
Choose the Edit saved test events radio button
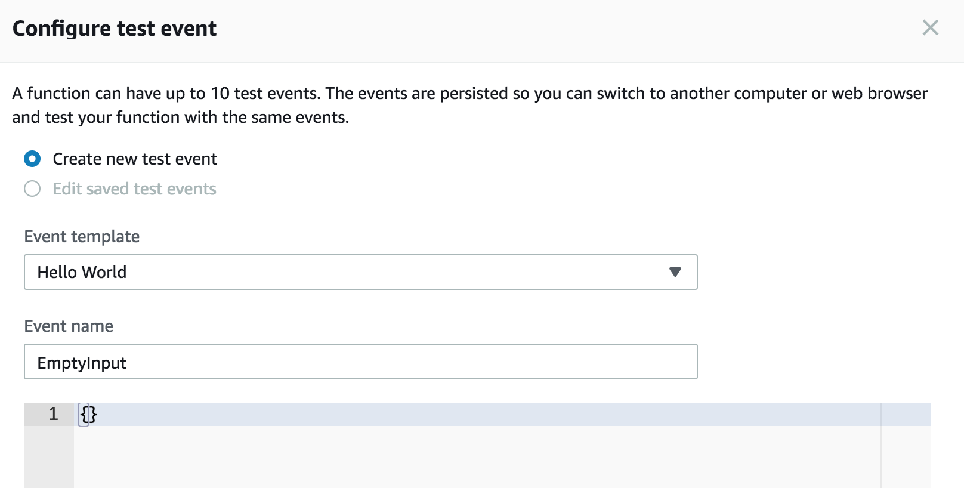pyautogui.click(x=32, y=189)
